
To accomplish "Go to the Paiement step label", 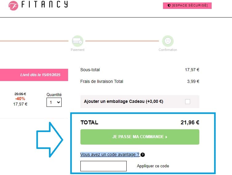I will 77,50.
